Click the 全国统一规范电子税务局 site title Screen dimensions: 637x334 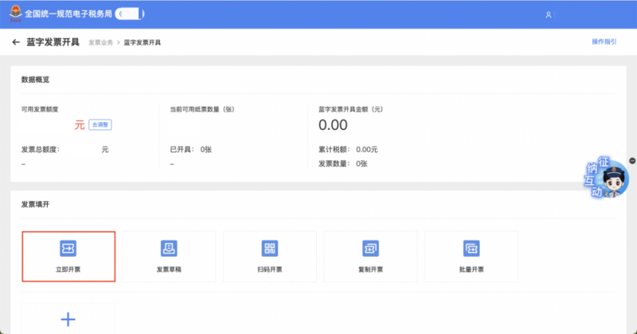click(x=68, y=15)
